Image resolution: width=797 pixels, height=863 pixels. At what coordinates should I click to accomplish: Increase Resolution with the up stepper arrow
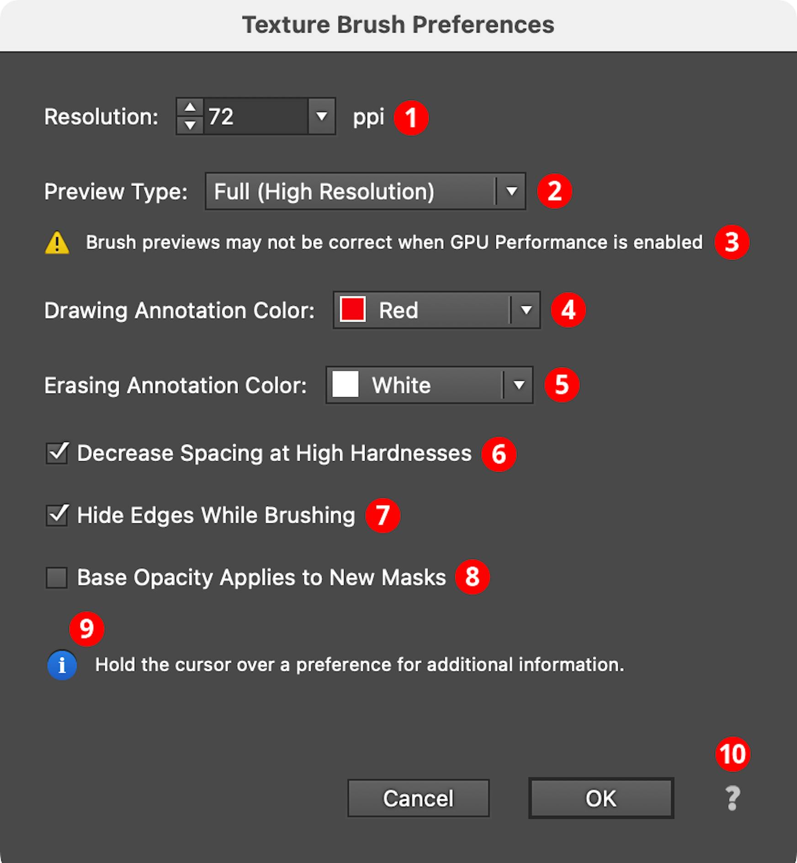(190, 108)
